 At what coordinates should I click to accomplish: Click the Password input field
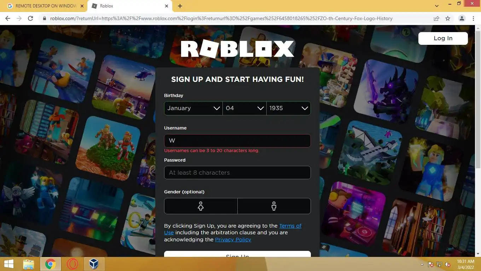pyautogui.click(x=237, y=173)
